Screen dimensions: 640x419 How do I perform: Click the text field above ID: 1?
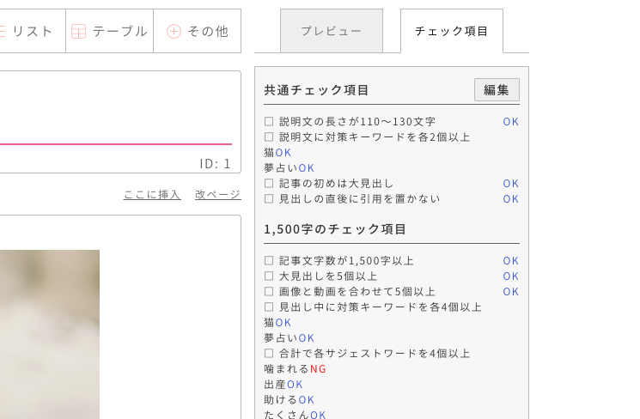[116, 112]
